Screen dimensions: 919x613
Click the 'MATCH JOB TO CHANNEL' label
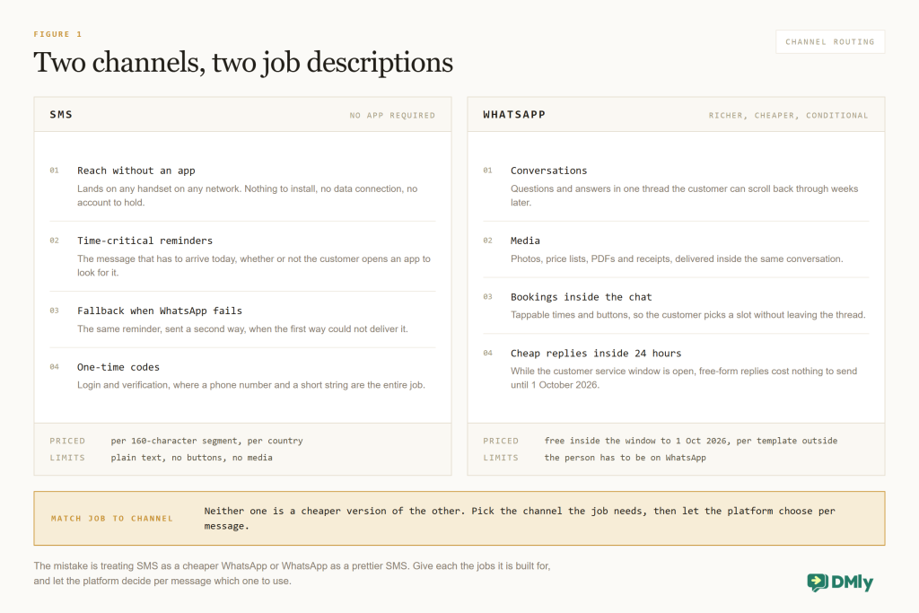[112, 519]
